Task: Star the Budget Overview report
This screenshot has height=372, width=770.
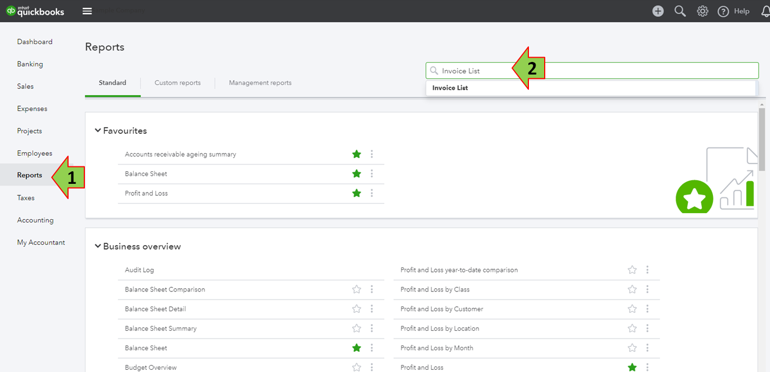Action: [356, 367]
